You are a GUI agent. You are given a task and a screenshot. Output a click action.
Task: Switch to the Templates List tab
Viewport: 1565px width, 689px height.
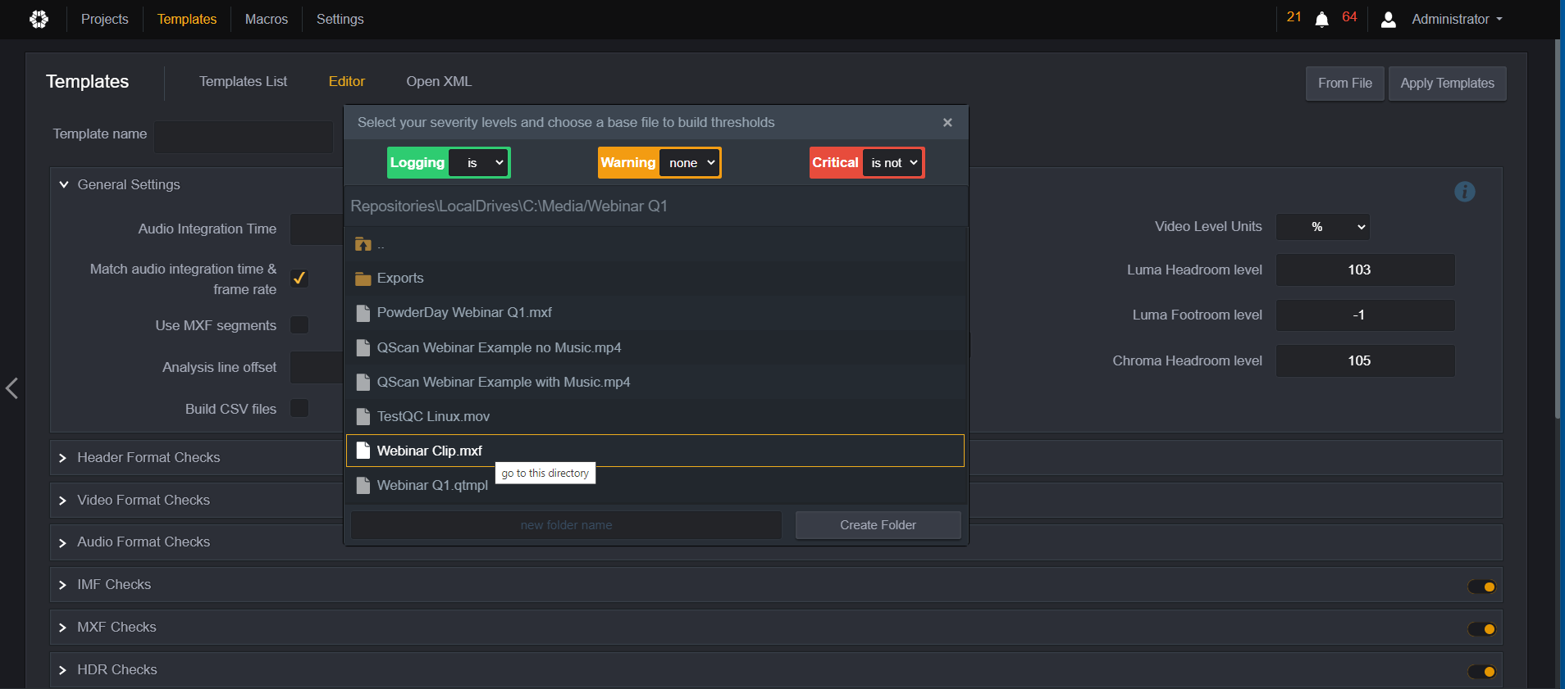(x=244, y=81)
